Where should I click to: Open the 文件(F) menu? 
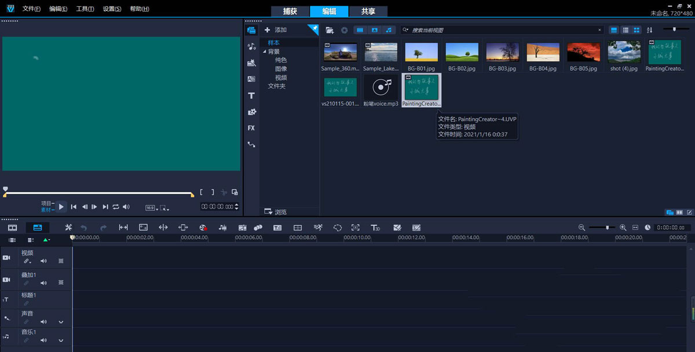(x=31, y=9)
